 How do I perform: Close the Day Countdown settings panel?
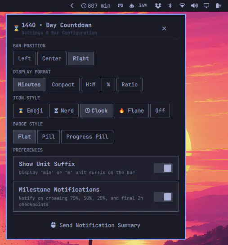(164, 28)
